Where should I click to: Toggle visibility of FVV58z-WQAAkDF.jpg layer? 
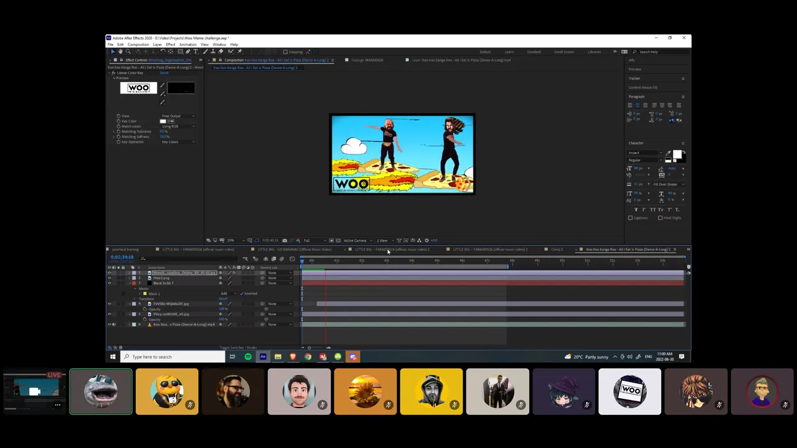click(x=110, y=304)
